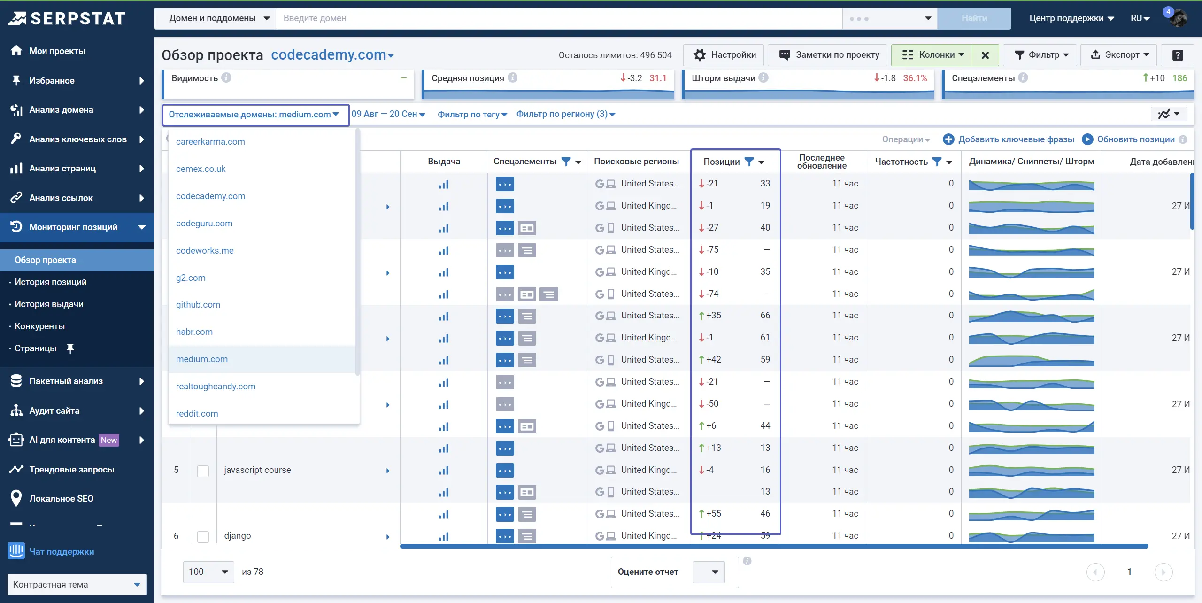Expand Анализ домена sidebar section
Screen dimensions: 1202x603
tap(77, 110)
